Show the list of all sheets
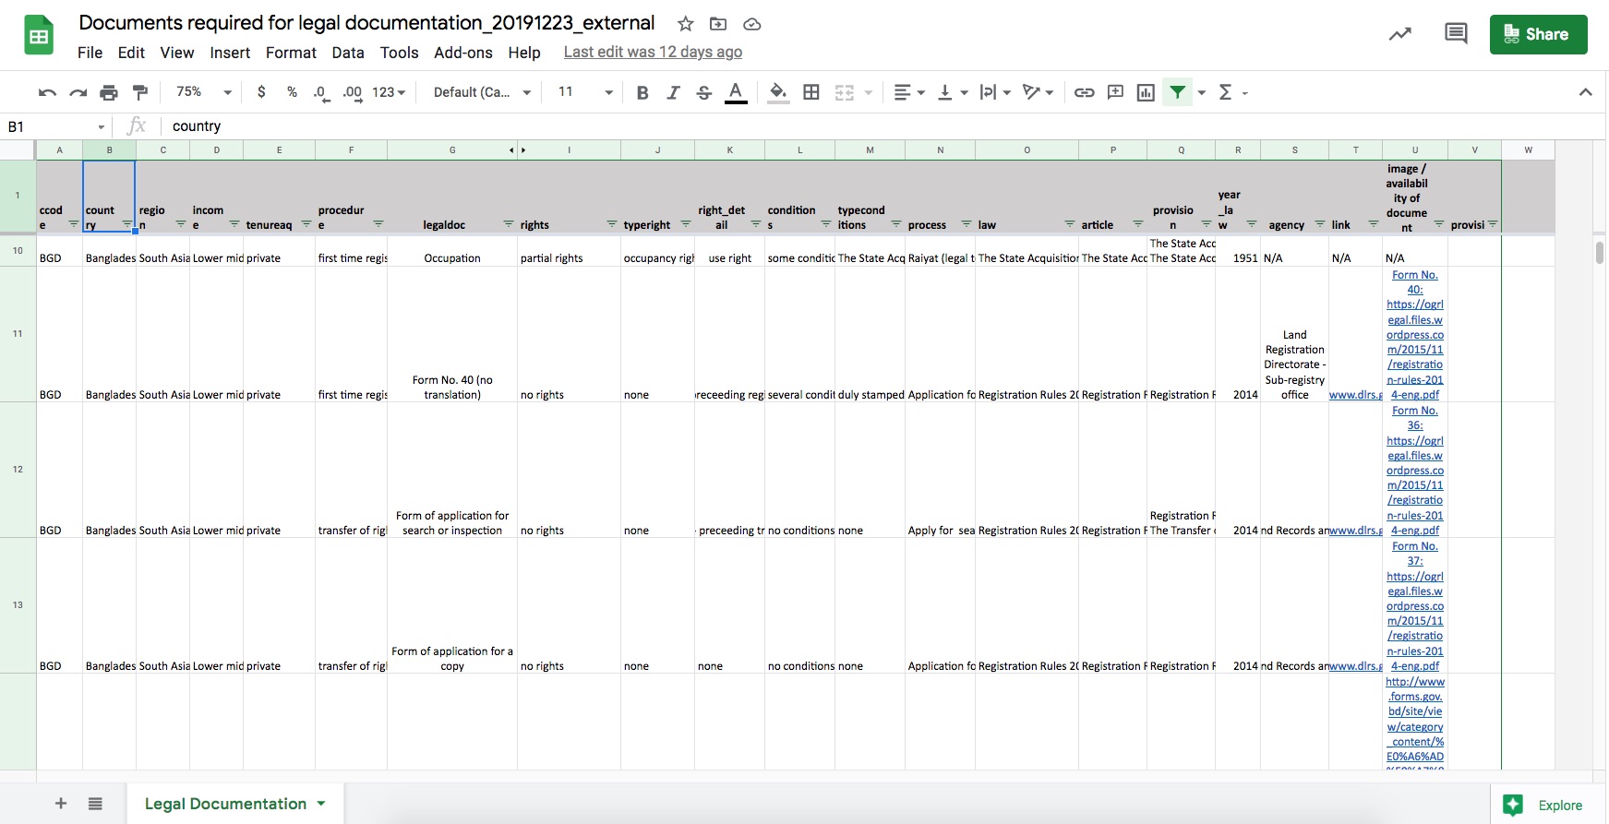 pos(95,804)
